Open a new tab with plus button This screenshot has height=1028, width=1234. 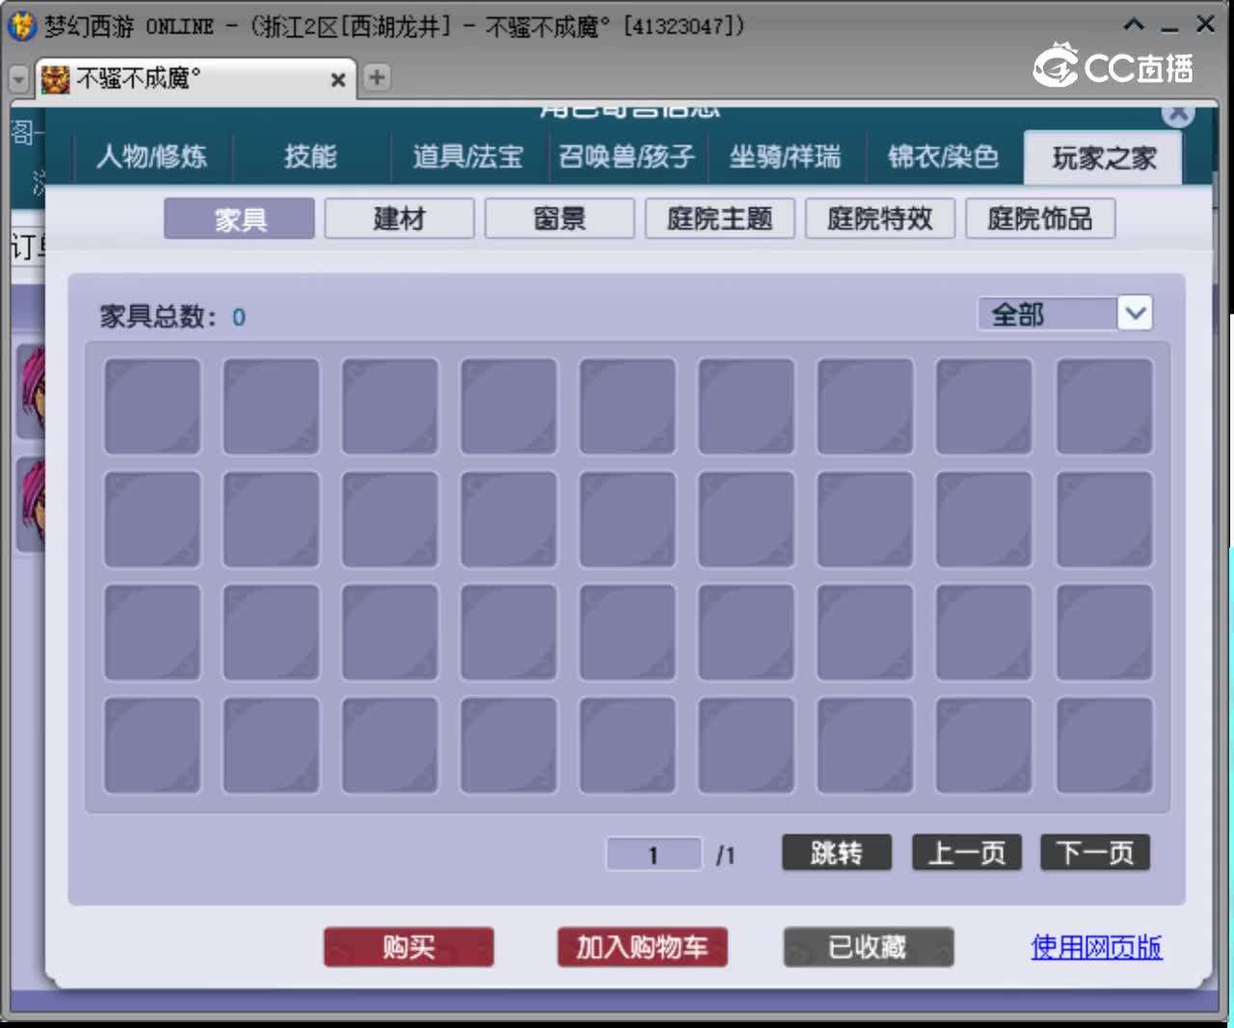tap(377, 77)
